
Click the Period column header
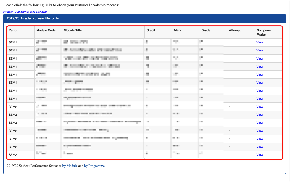coord(14,30)
